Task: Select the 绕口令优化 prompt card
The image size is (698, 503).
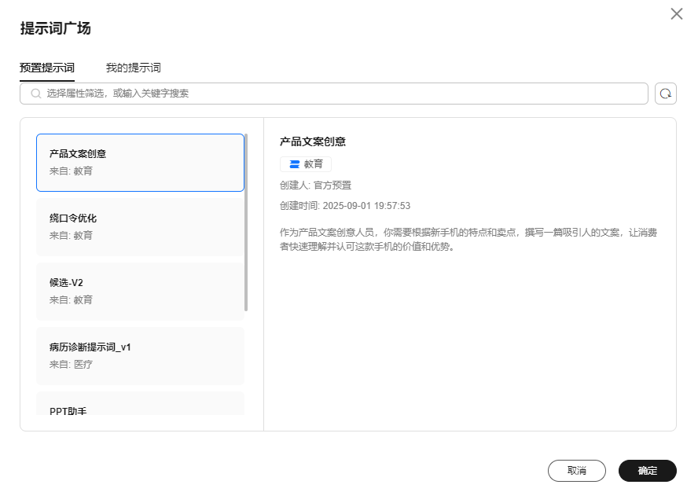Action: [140, 226]
